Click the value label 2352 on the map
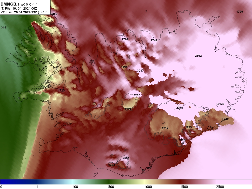Screen dimensions: 252x189 [x=54, y=14]
